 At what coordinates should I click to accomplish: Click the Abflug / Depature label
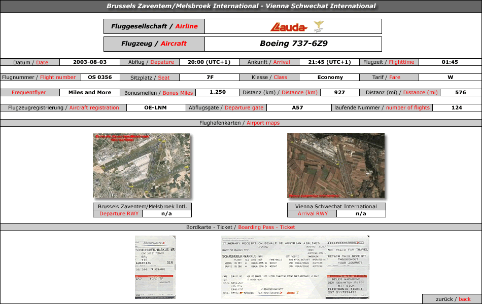pyautogui.click(x=150, y=62)
